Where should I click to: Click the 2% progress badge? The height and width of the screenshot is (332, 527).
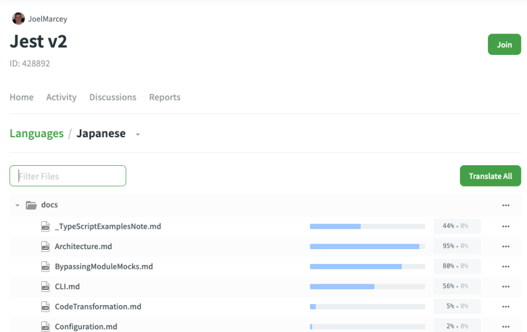(457, 327)
